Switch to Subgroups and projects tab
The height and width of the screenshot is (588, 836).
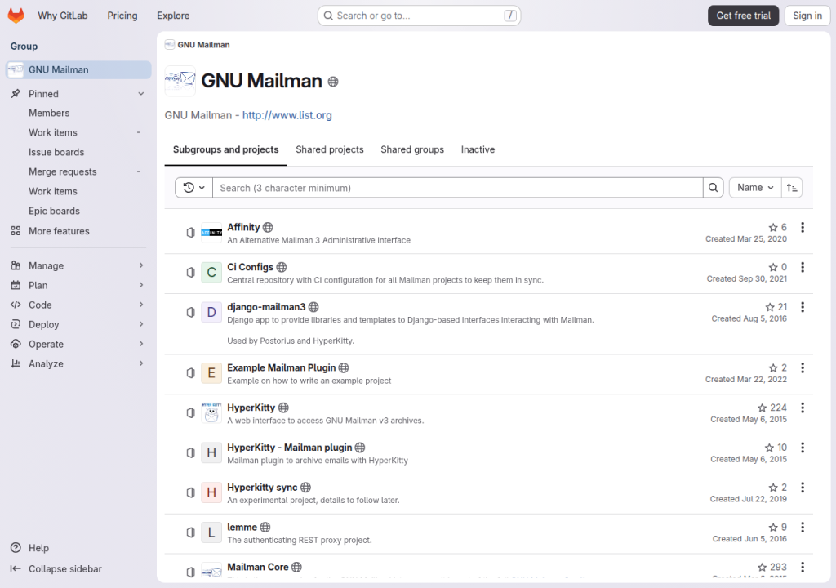click(225, 150)
